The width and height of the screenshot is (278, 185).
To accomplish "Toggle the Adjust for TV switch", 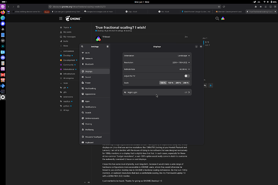I will 187,76.
